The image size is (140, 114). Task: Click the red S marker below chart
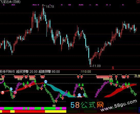point(113,68)
